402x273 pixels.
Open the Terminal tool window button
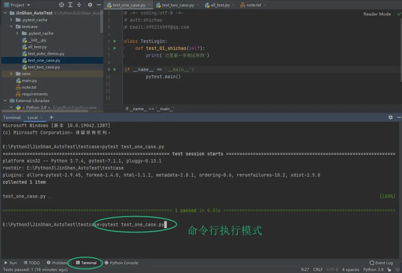click(86, 263)
